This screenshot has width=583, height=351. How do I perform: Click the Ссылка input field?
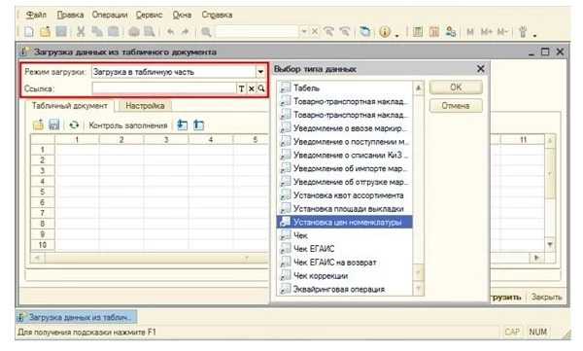(163, 88)
